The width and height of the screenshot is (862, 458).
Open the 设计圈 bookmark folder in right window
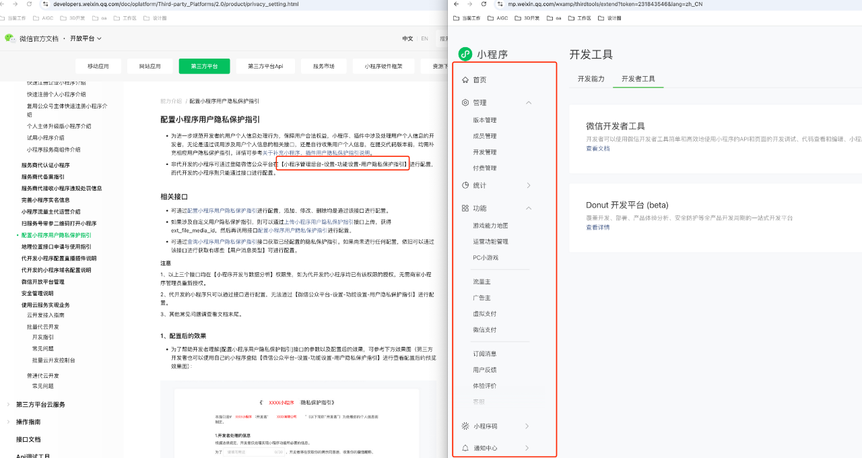pos(609,18)
